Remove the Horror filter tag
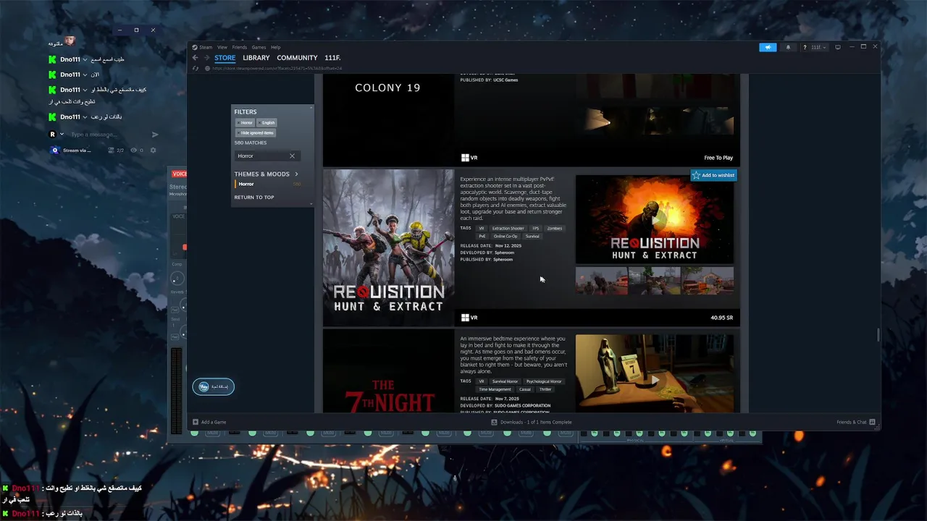This screenshot has width=927, height=521. coord(245,122)
